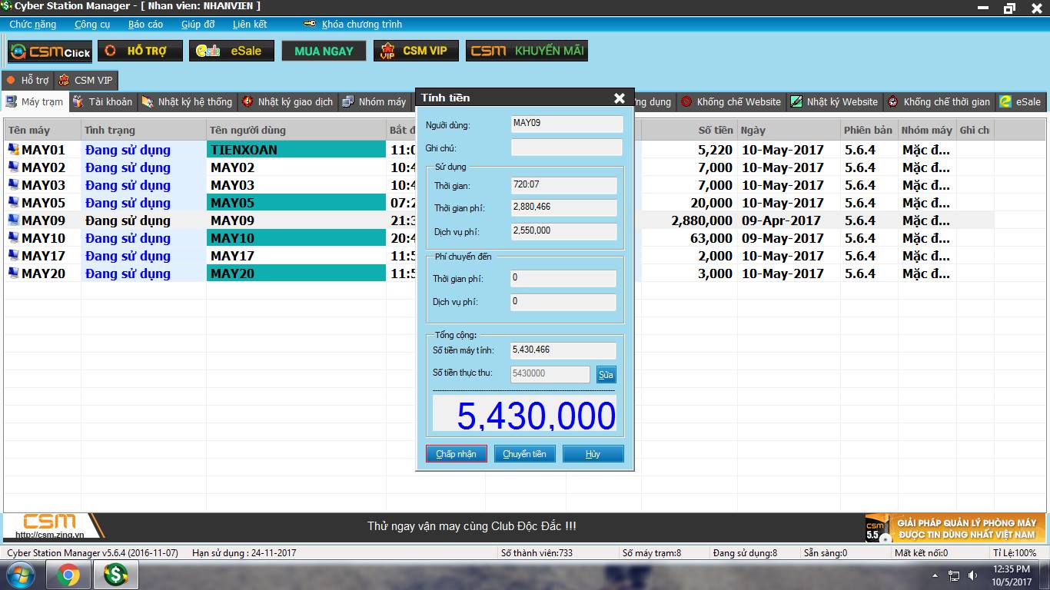Open the Công cụ menu
The height and width of the screenshot is (590, 1050).
92,25
